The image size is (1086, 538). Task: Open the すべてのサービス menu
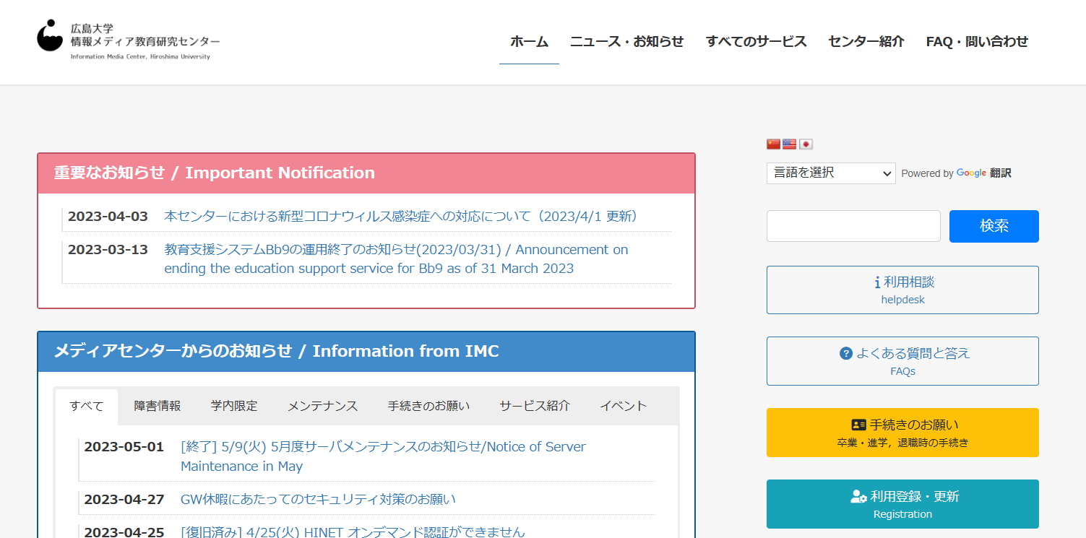pyautogui.click(x=756, y=42)
